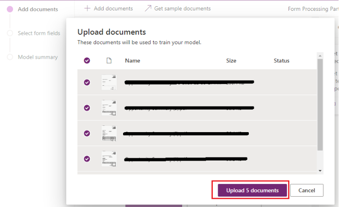Click the scroll up arrow of document list
The height and width of the screenshot is (207, 339).
point(320,56)
